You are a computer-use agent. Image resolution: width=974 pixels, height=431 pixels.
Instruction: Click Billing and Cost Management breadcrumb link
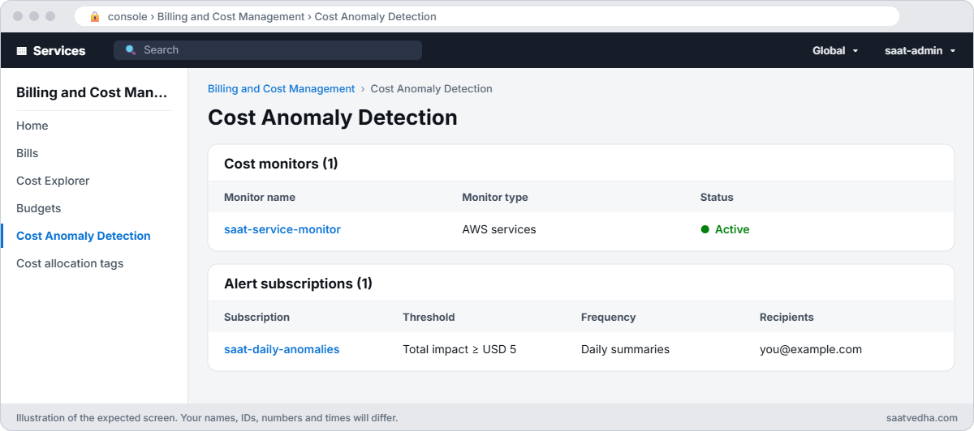(x=282, y=88)
